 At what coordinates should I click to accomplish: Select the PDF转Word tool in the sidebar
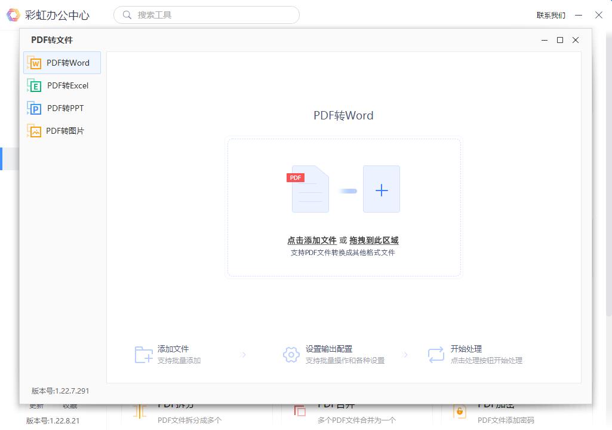(61, 62)
